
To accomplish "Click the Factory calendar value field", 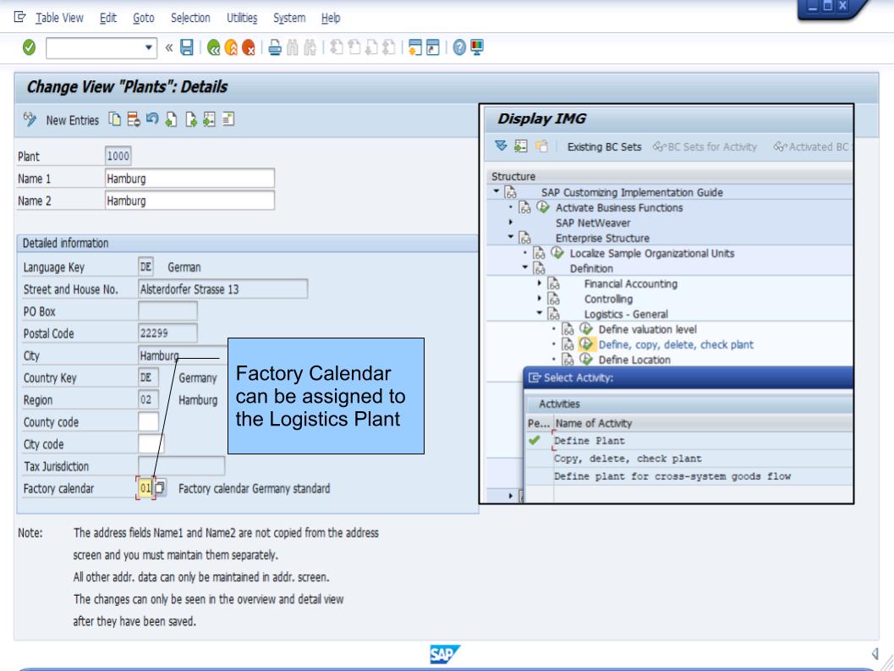I will click(145, 488).
